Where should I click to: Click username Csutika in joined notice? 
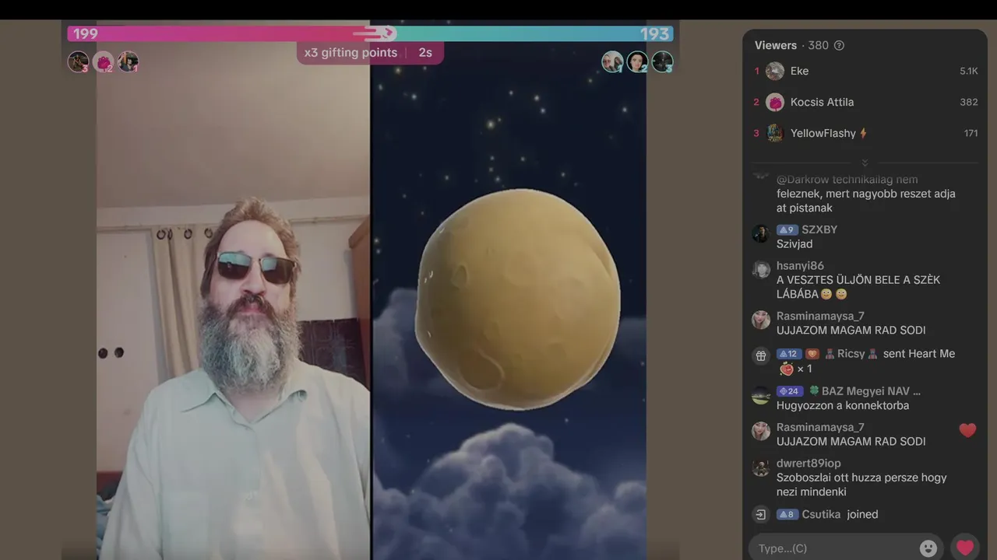821,514
